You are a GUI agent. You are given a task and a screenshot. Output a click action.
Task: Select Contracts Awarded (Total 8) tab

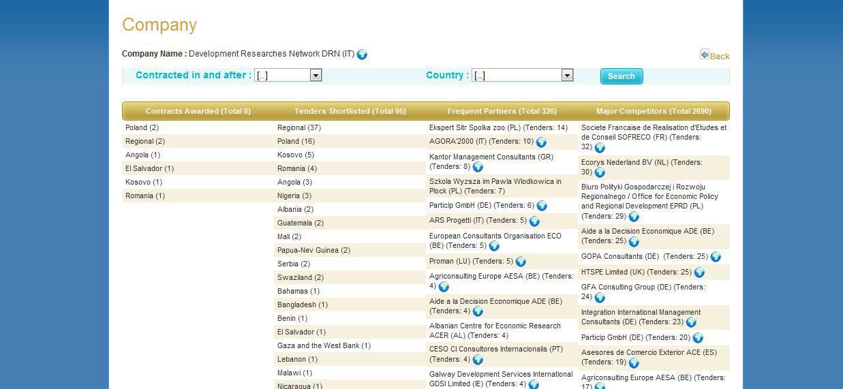coord(198,111)
